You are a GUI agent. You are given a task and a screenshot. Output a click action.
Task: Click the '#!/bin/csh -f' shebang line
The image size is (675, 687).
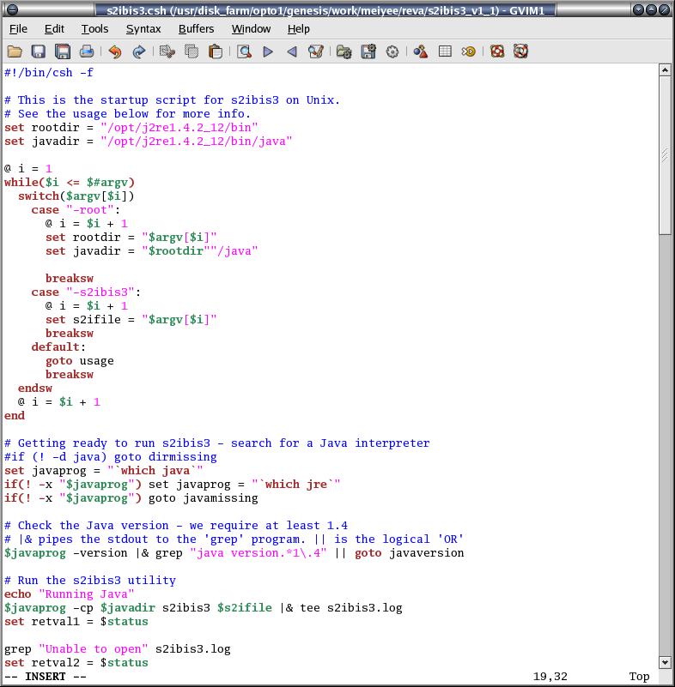coord(49,72)
